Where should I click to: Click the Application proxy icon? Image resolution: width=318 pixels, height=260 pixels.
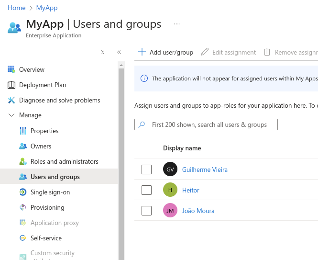point(23,223)
